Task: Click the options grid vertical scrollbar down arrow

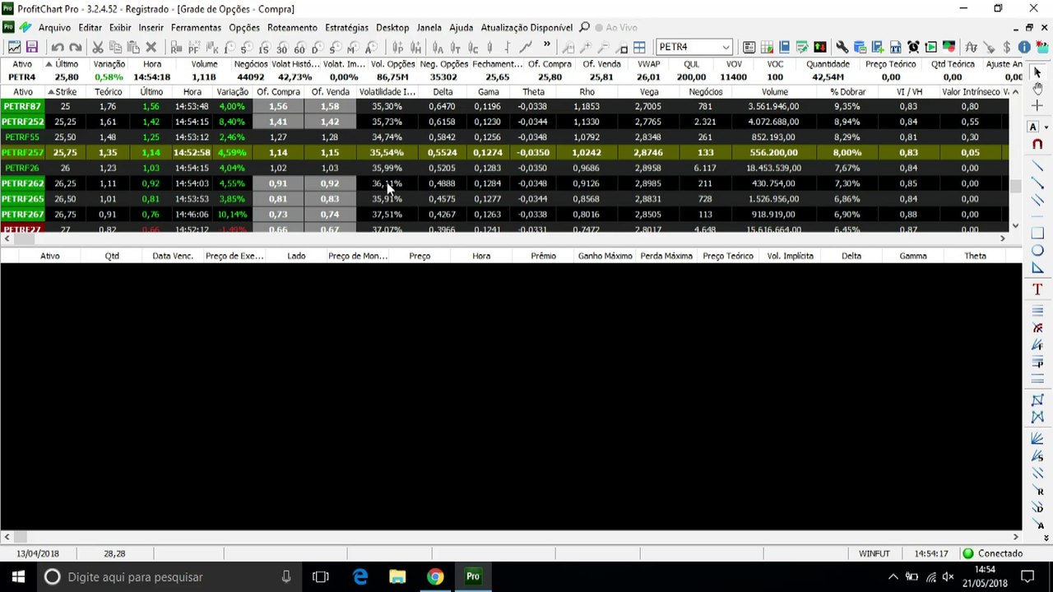Action: point(1015,225)
